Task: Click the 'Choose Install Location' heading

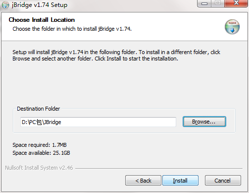Action: click(42, 20)
